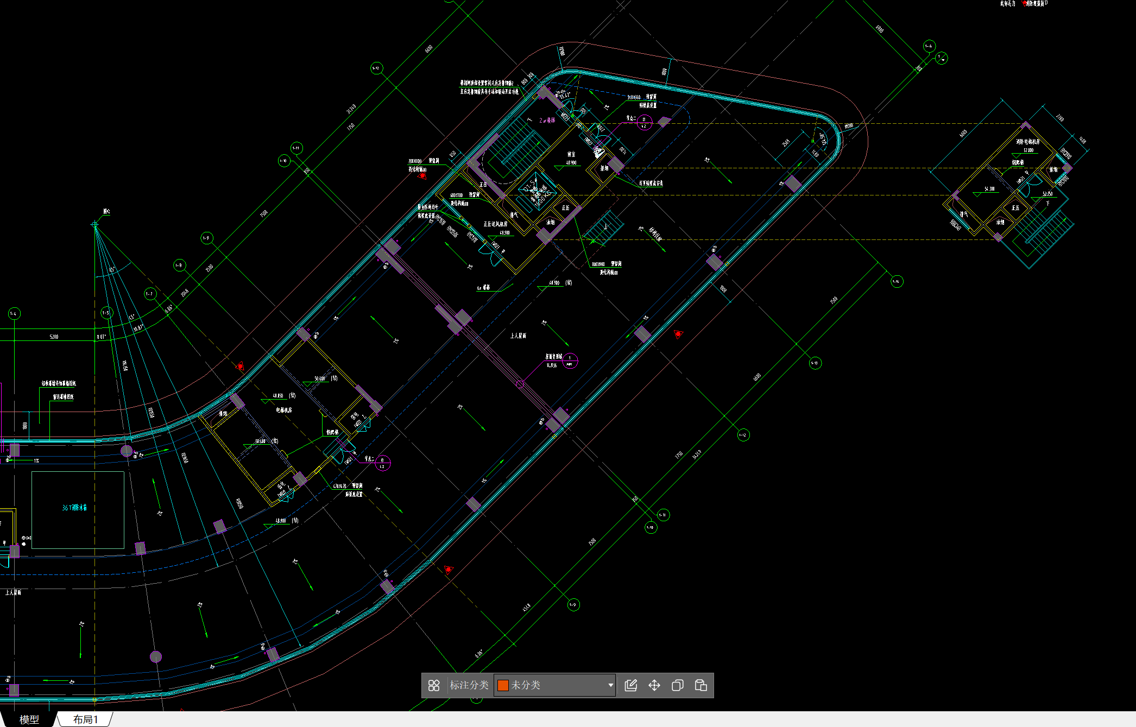The image size is (1136, 727).
Task: Select the 5200 dimension text
Action: click(54, 337)
